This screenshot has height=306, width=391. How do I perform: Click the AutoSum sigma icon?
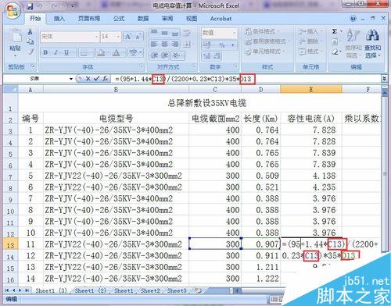pos(335,31)
